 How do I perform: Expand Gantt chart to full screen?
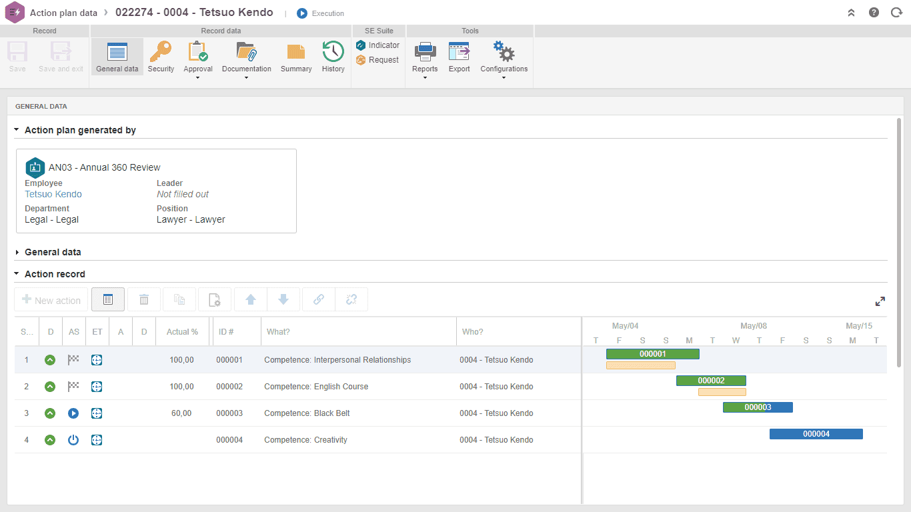880,301
